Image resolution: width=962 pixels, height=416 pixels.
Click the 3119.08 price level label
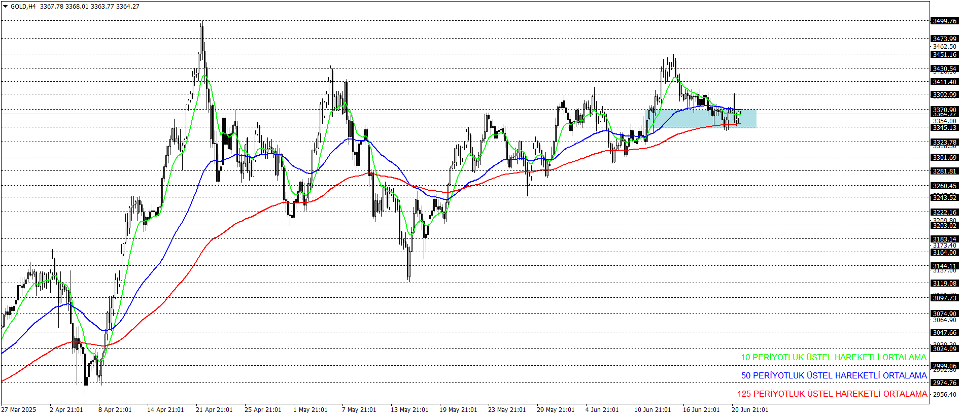(945, 283)
